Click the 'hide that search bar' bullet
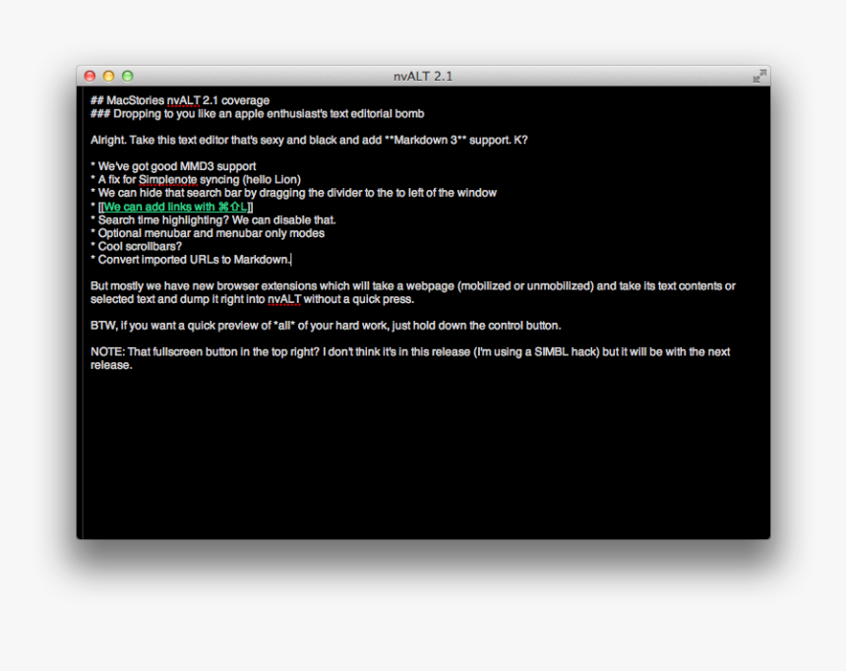 [297, 193]
